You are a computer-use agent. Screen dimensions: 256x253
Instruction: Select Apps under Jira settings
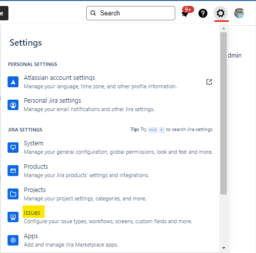31,236
